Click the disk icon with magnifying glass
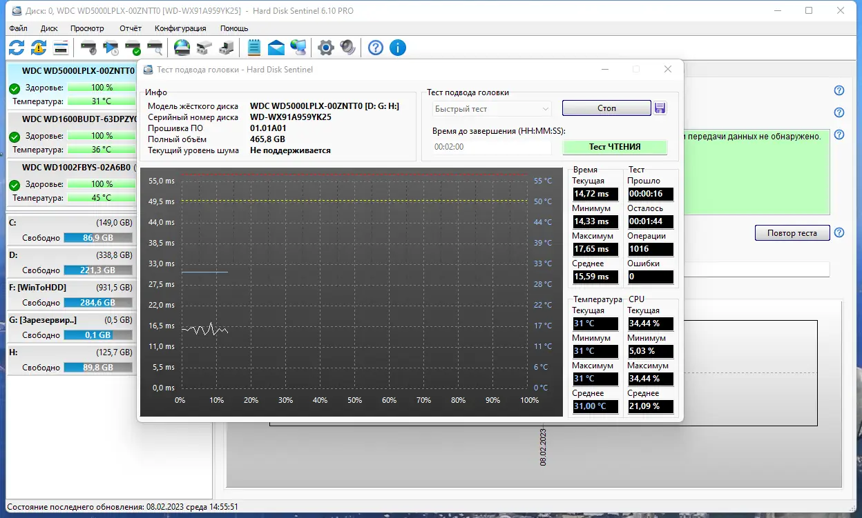862x518 pixels. (x=155, y=48)
